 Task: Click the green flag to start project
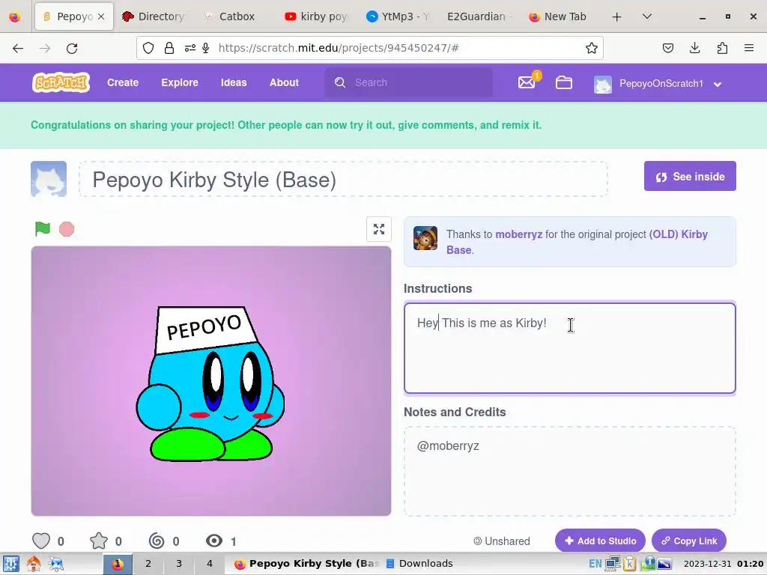click(43, 228)
